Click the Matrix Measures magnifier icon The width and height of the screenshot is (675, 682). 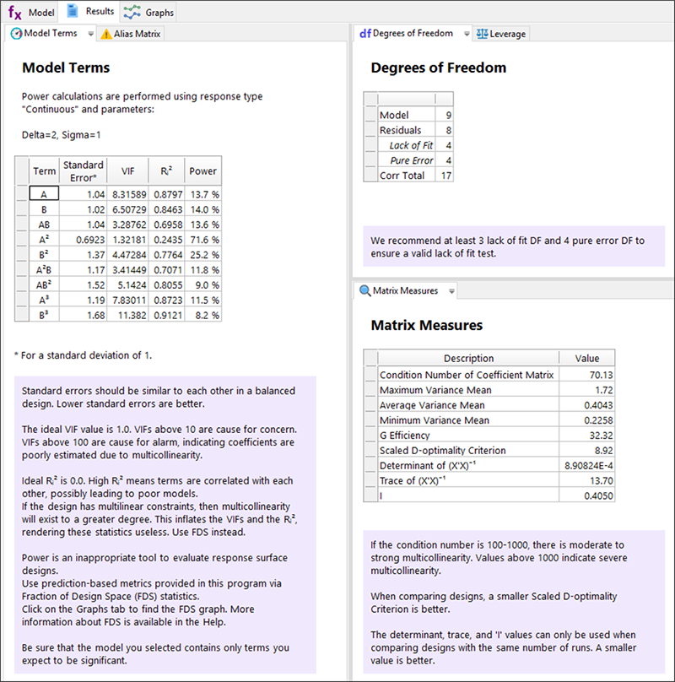click(x=364, y=290)
